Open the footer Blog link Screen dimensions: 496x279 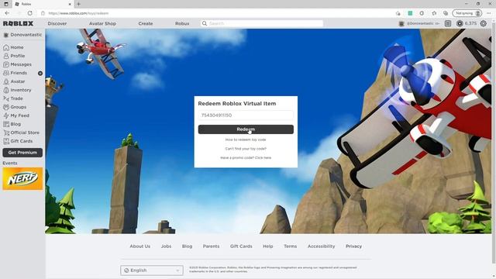tap(187, 246)
